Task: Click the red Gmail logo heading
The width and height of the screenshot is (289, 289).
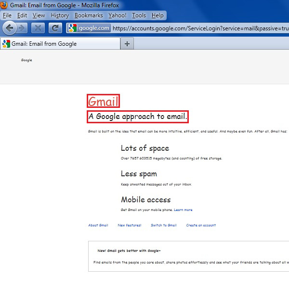Action: [103, 101]
